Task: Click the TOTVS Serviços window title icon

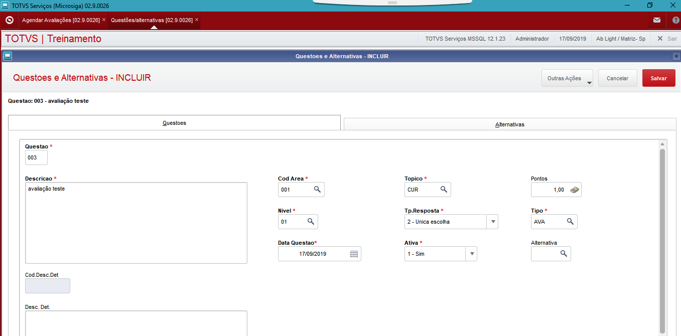Action: tap(5, 5)
